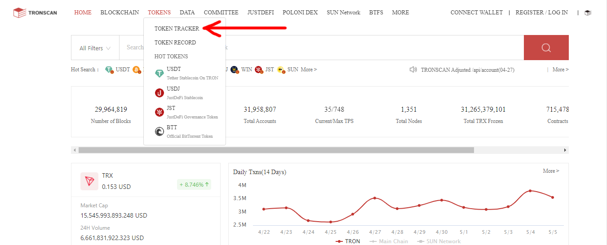Click REGISTER / LOG IN
Viewport: 607px width, 245px height.
(541, 13)
